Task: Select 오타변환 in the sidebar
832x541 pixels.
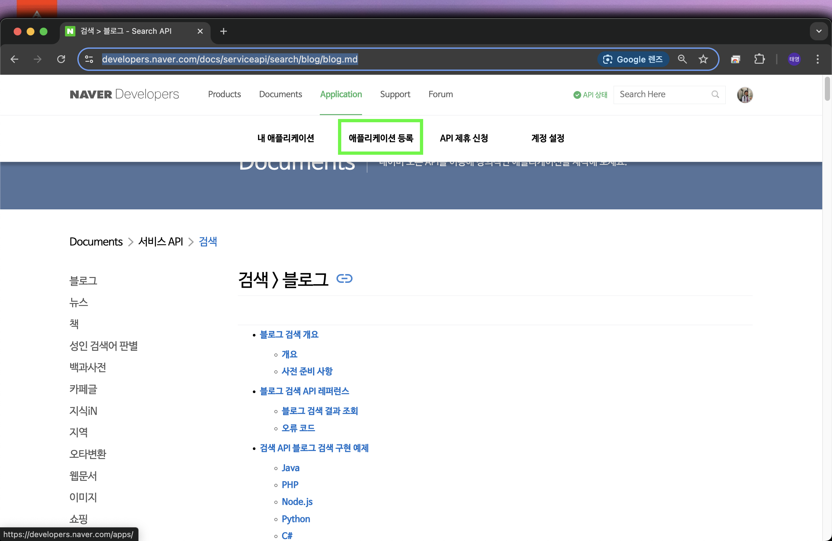Action: 88,454
